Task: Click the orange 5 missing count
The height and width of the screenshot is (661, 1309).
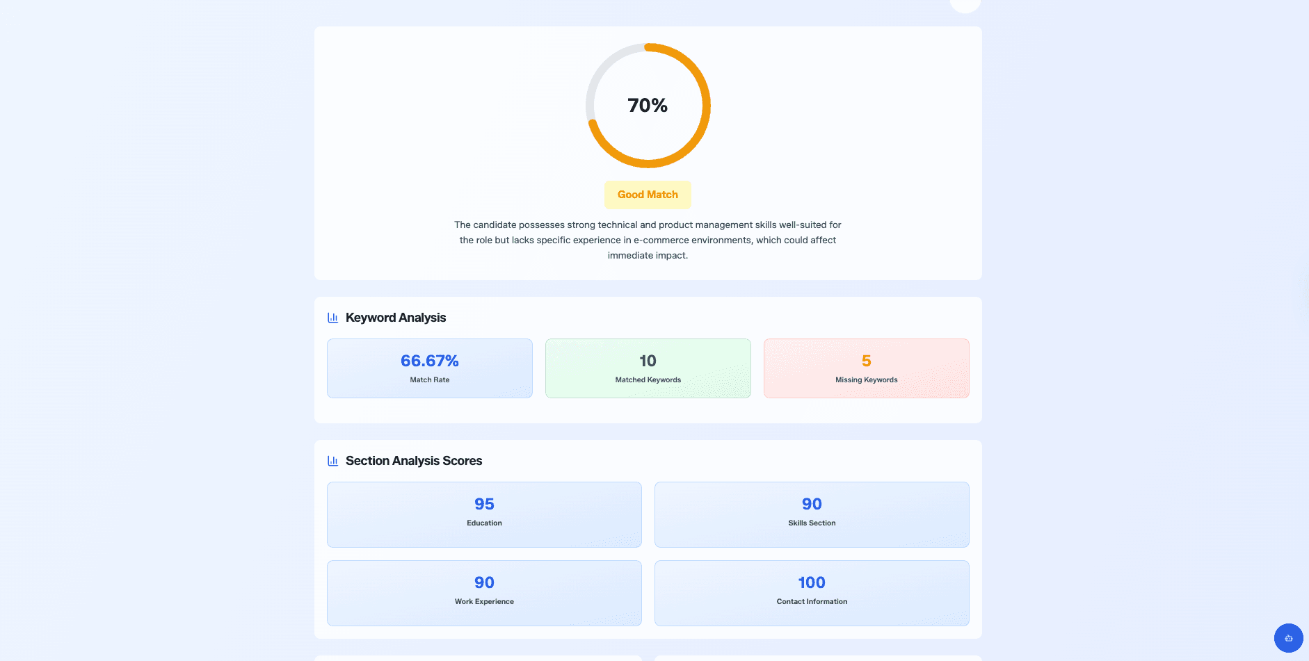Action: pyautogui.click(x=866, y=361)
